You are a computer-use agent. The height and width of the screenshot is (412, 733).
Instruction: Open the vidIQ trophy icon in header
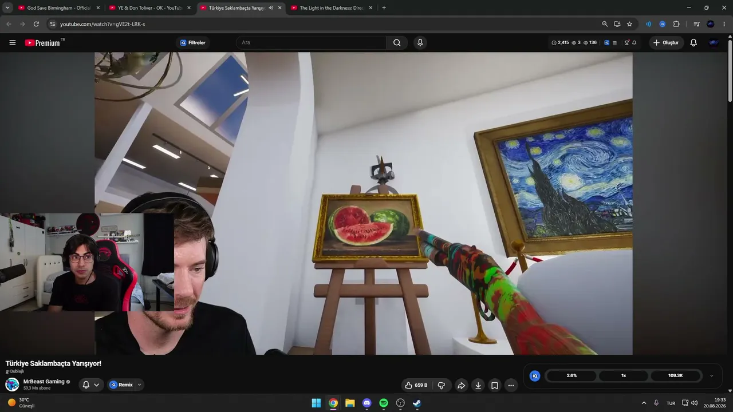click(627, 43)
